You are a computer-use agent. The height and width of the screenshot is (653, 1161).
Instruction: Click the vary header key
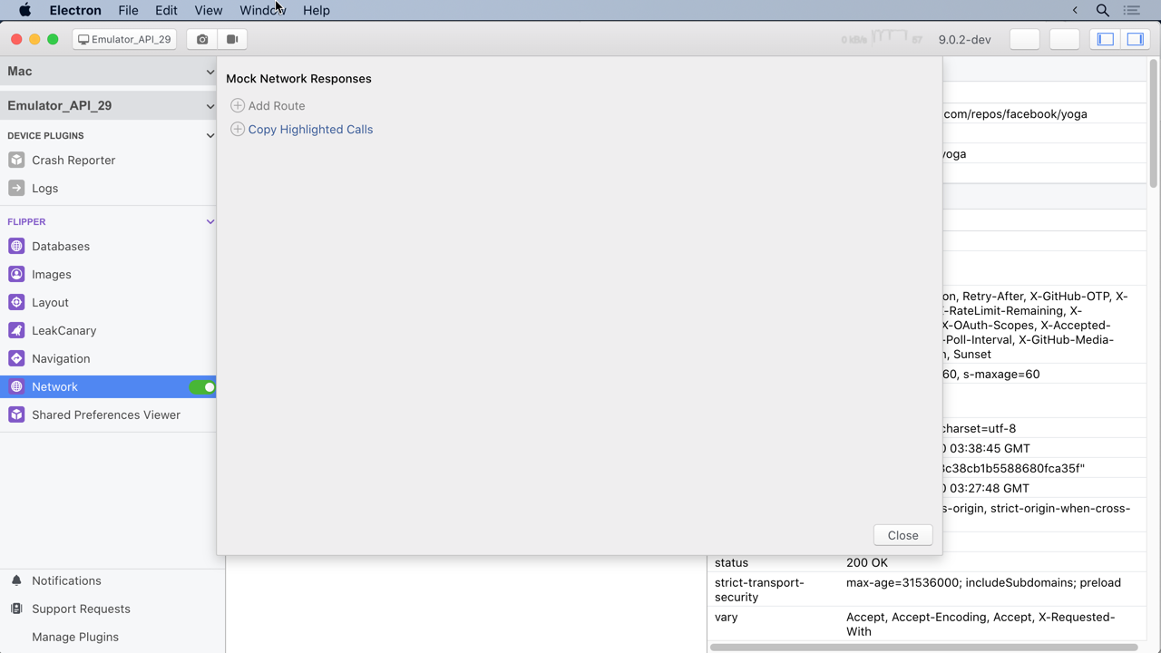click(x=727, y=617)
